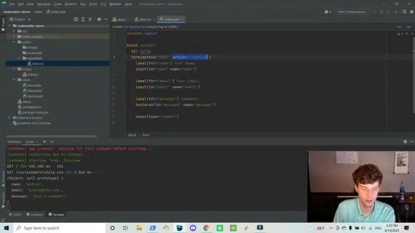
Task: Toggle tool window bars icon bottom-left corner
Action: tap(3, 220)
